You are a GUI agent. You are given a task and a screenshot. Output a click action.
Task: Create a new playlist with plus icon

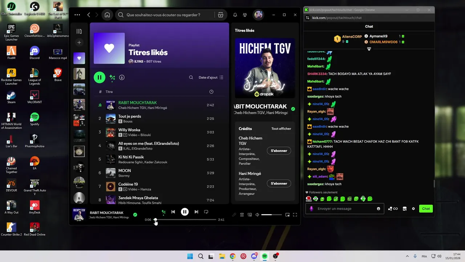[79, 43]
